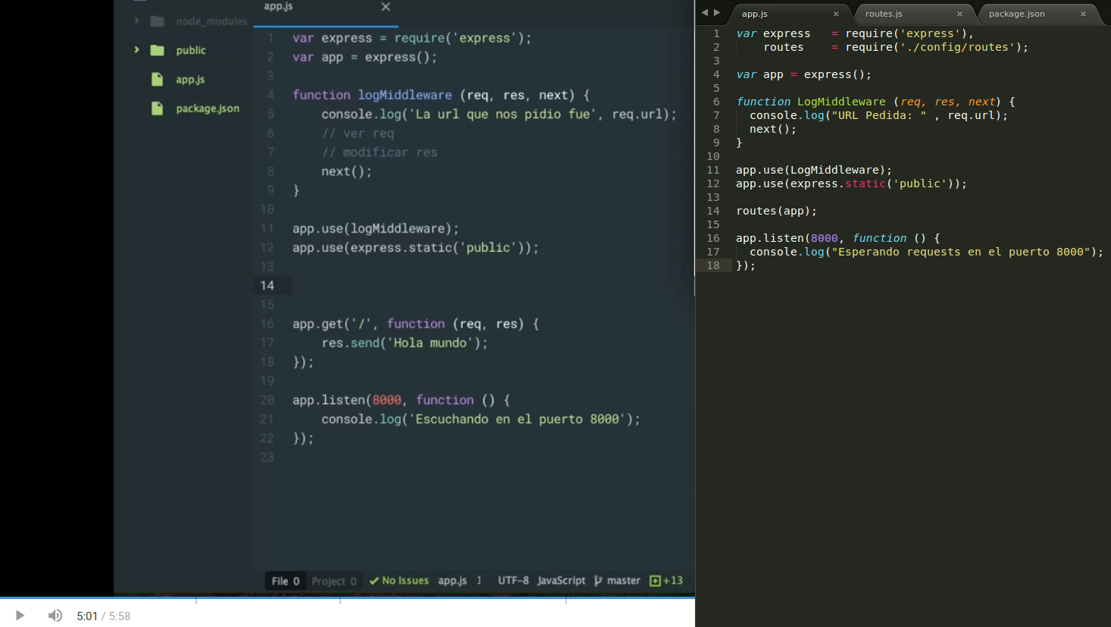Click the git branch icon beside master

pos(599,581)
